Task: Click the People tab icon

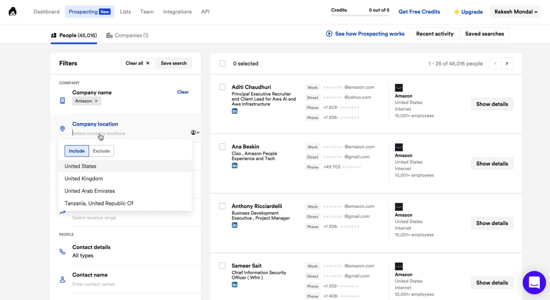Action: pyautogui.click(x=54, y=35)
